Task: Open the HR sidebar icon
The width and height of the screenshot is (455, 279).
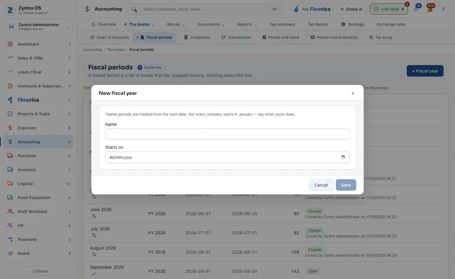Action: pos(10,225)
